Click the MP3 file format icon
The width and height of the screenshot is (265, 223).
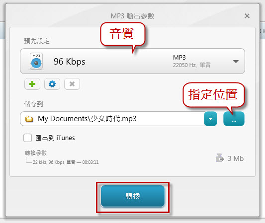click(x=36, y=61)
